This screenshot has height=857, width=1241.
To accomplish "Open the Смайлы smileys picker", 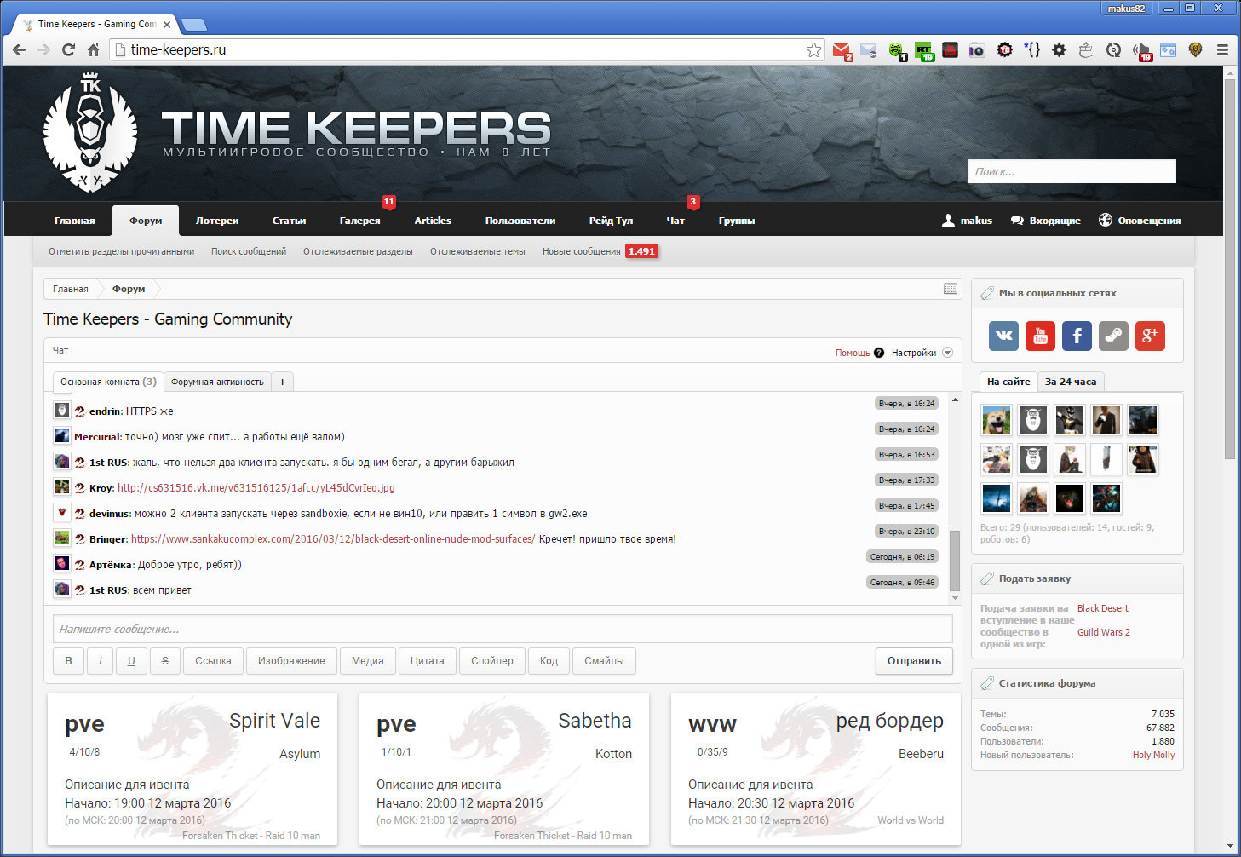I will 604,661.
